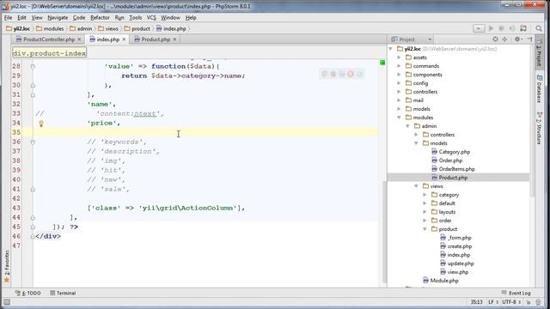
Task: Click the collapse all icon in the Project panel
Action: (504, 39)
